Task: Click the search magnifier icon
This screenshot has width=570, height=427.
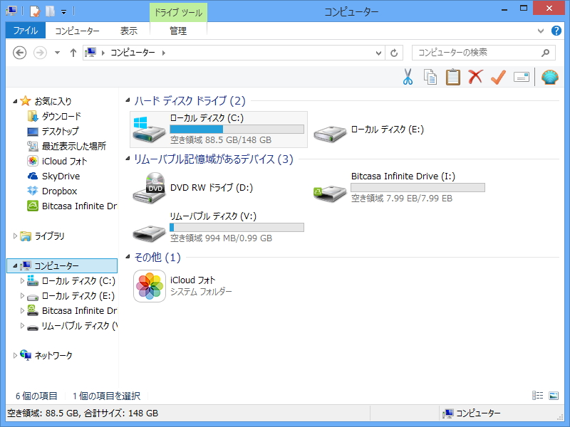Action: [545, 53]
